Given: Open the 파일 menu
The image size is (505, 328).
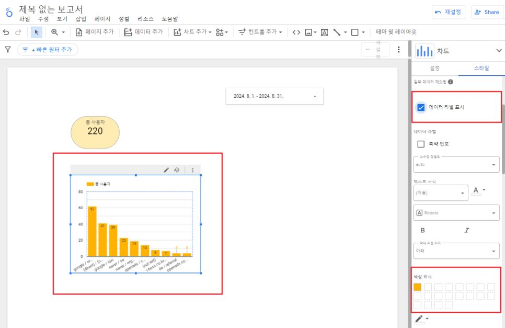Looking at the screenshot, I should pos(25,19).
